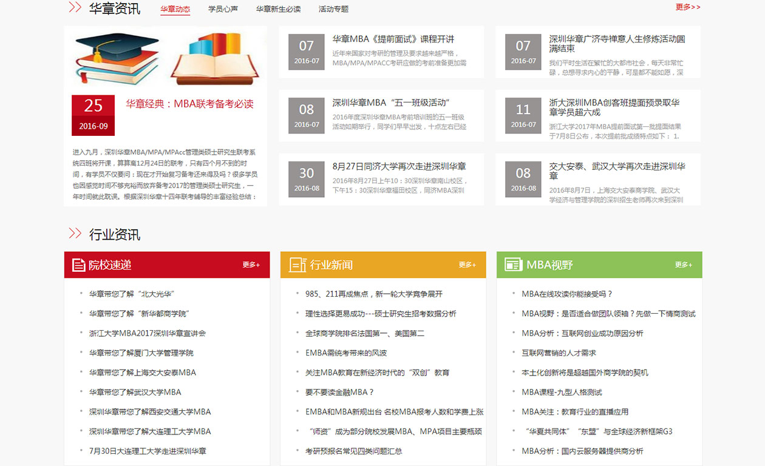Open 更多+ in the 院校速递 header
Image resolution: width=765 pixels, height=466 pixels.
(x=251, y=265)
